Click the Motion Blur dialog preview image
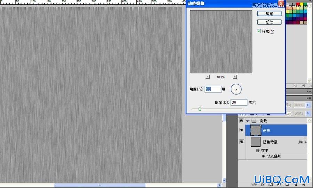Screen dimensions: 313x188 pos(221,42)
